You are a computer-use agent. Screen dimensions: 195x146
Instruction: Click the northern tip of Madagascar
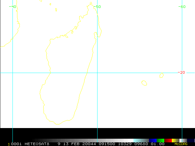(x=91, y=3)
